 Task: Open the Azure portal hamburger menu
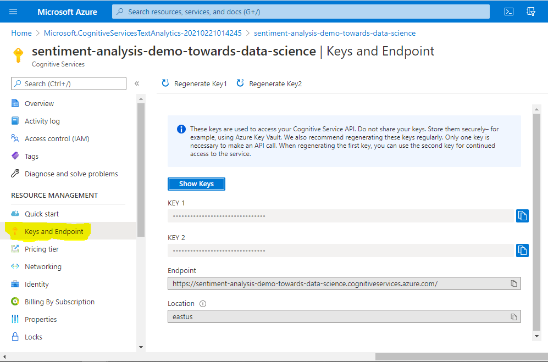(x=13, y=12)
